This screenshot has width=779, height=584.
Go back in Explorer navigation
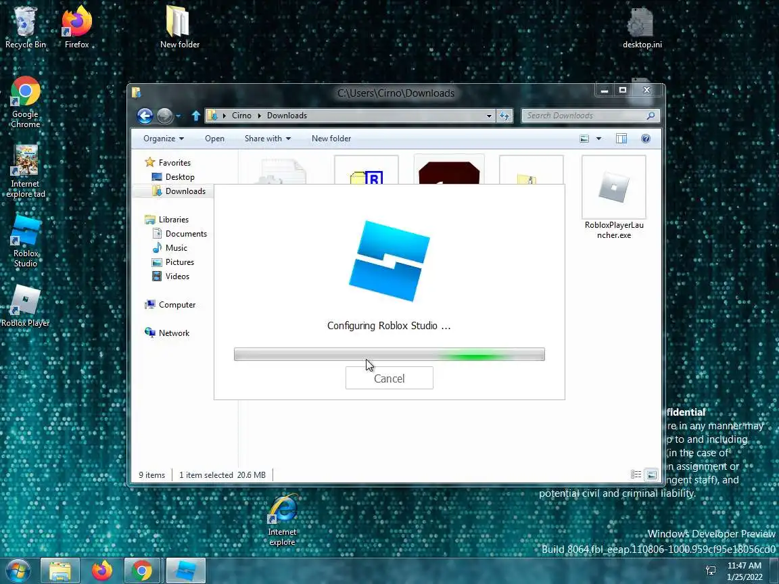pyautogui.click(x=145, y=116)
